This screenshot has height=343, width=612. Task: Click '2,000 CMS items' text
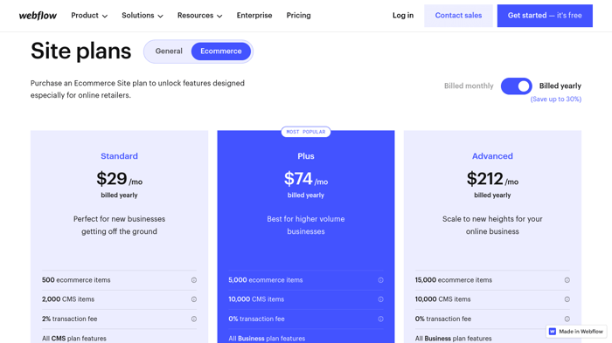pyautogui.click(x=68, y=299)
